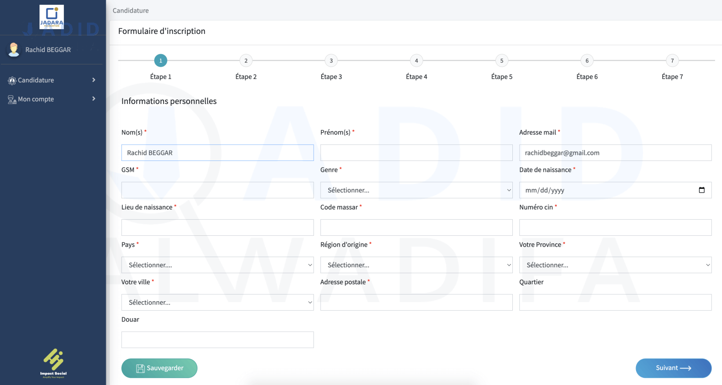722x385 pixels.
Task: Open the date of birth calendar picker icon
Action: click(x=702, y=190)
